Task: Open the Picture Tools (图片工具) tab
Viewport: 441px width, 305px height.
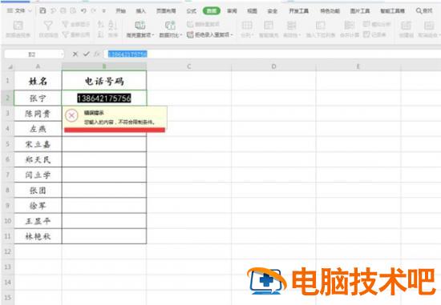Action: [360, 10]
